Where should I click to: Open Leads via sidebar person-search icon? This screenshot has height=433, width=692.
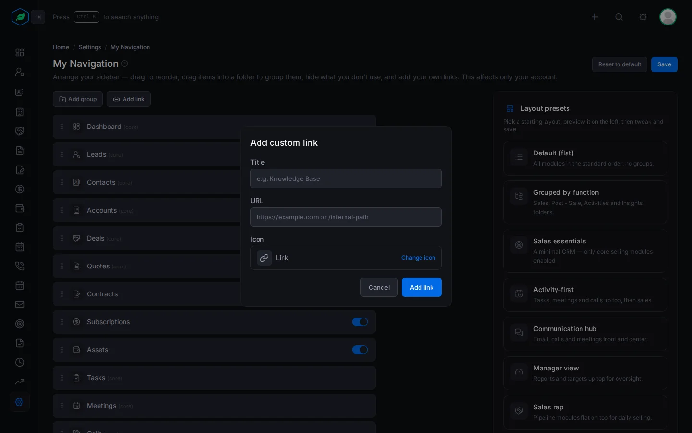[20, 72]
